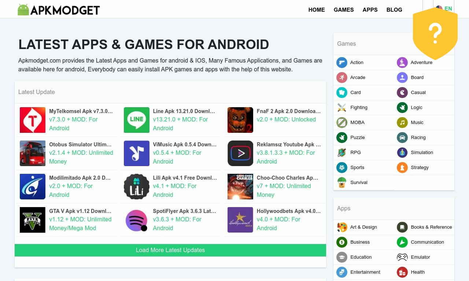Viewport: 469px width, 281px height.
Task: Click the 'Apps' sidebar heading
Action: [x=344, y=209]
